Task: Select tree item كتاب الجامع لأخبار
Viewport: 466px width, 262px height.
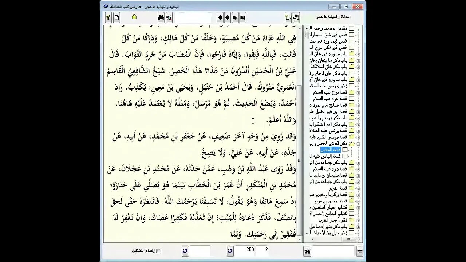Action: (x=329, y=214)
